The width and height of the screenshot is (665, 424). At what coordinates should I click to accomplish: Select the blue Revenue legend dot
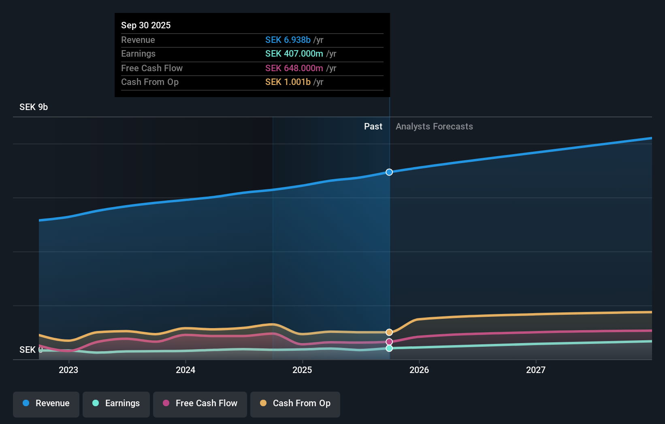25,403
